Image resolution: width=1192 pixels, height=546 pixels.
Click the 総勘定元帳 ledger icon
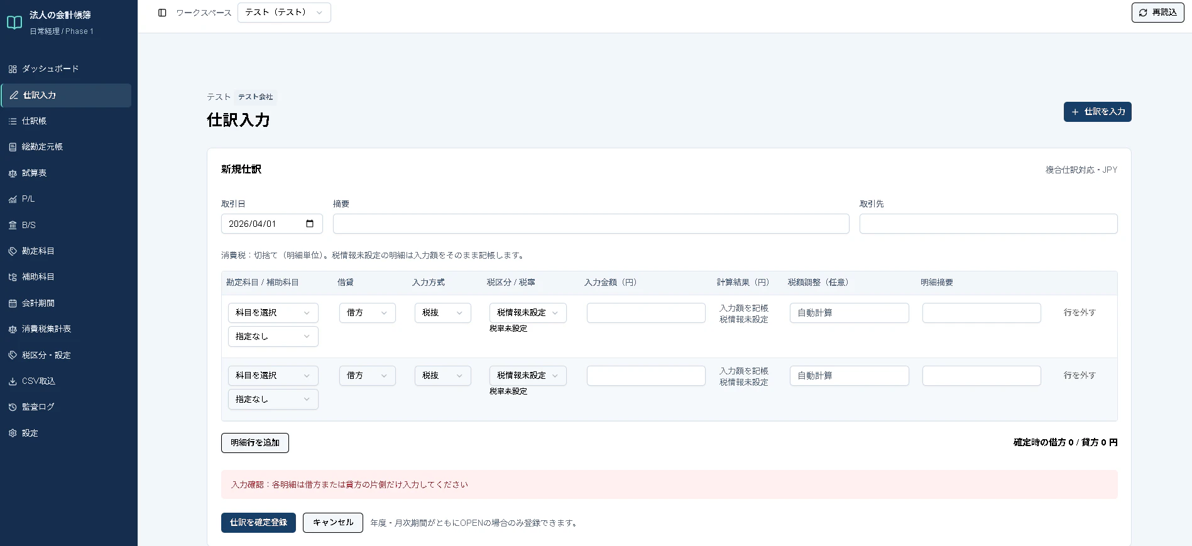point(13,147)
